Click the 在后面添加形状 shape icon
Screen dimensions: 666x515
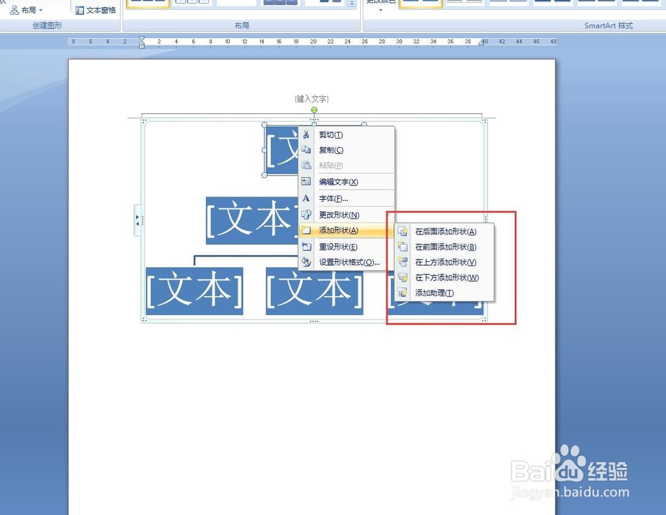click(403, 231)
